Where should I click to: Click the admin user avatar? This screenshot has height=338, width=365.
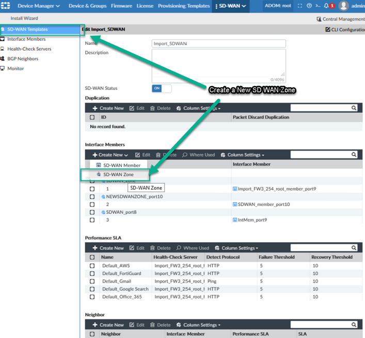pyautogui.click(x=344, y=6)
